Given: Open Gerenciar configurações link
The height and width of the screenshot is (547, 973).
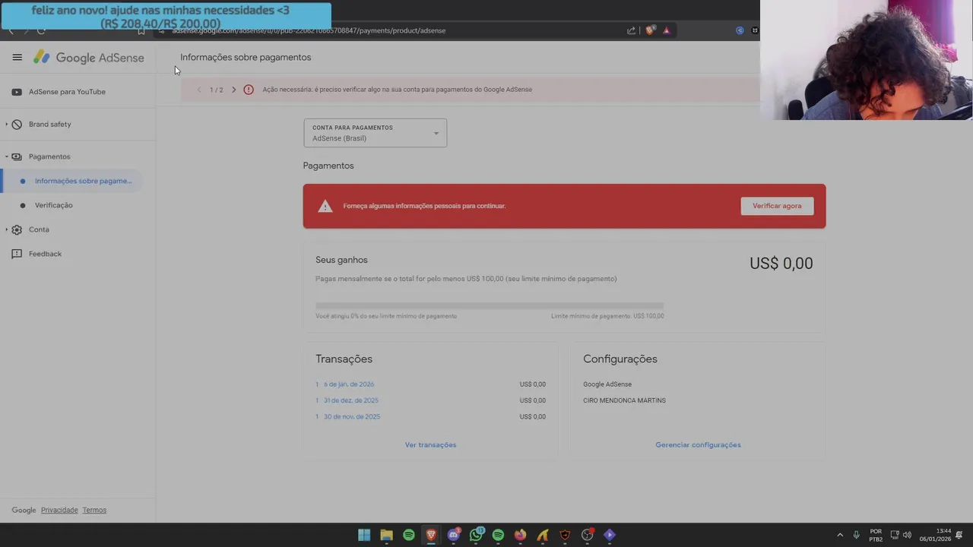Looking at the screenshot, I should [x=698, y=445].
